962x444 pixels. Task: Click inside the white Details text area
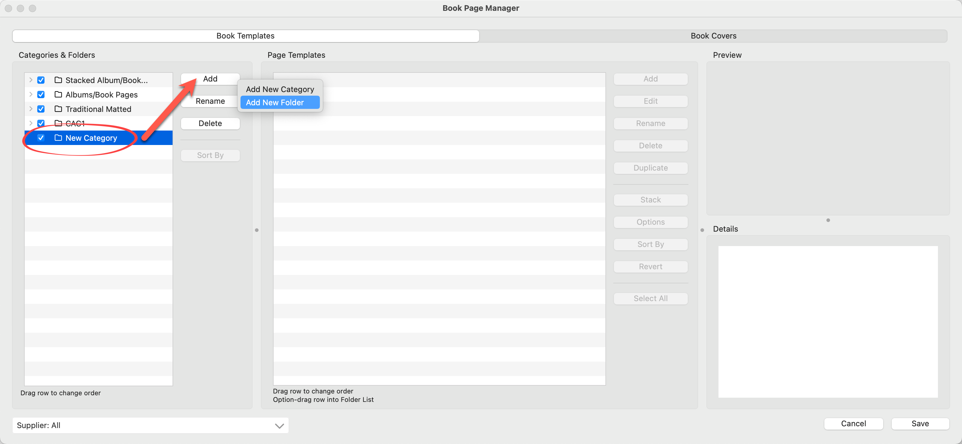click(828, 321)
